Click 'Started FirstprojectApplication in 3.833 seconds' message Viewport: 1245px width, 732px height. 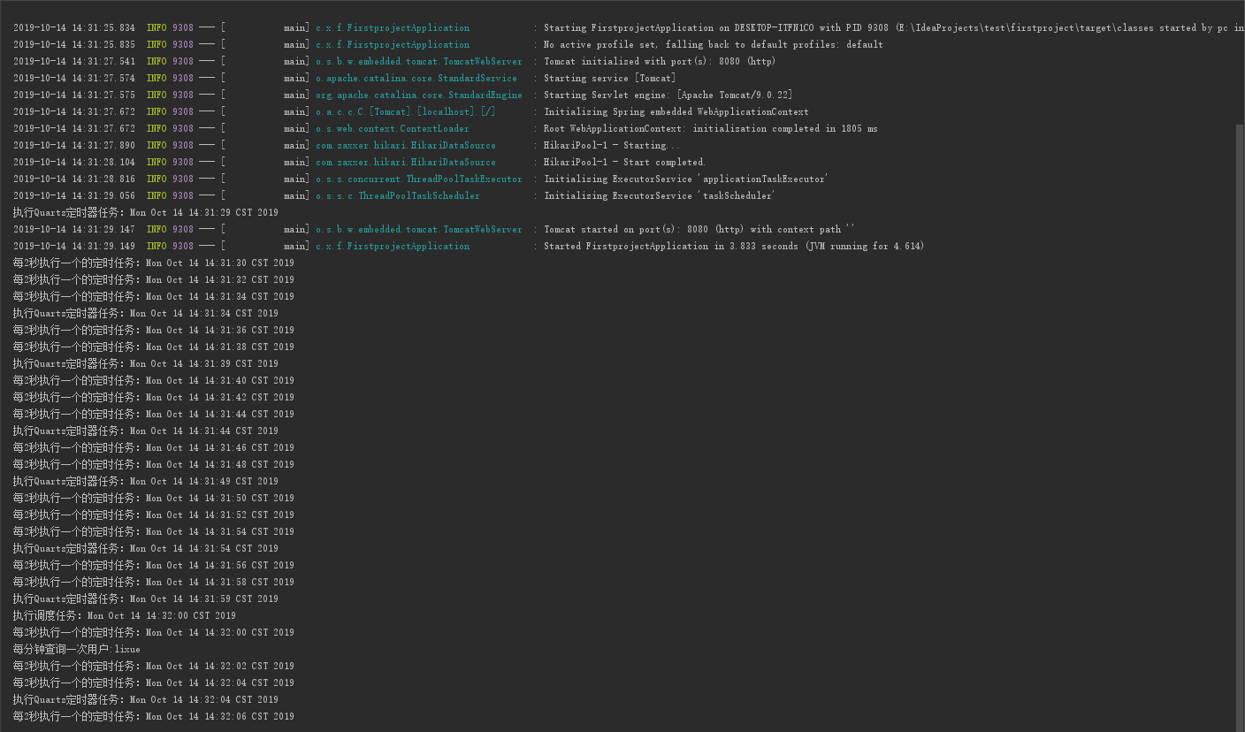(x=734, y=247)
